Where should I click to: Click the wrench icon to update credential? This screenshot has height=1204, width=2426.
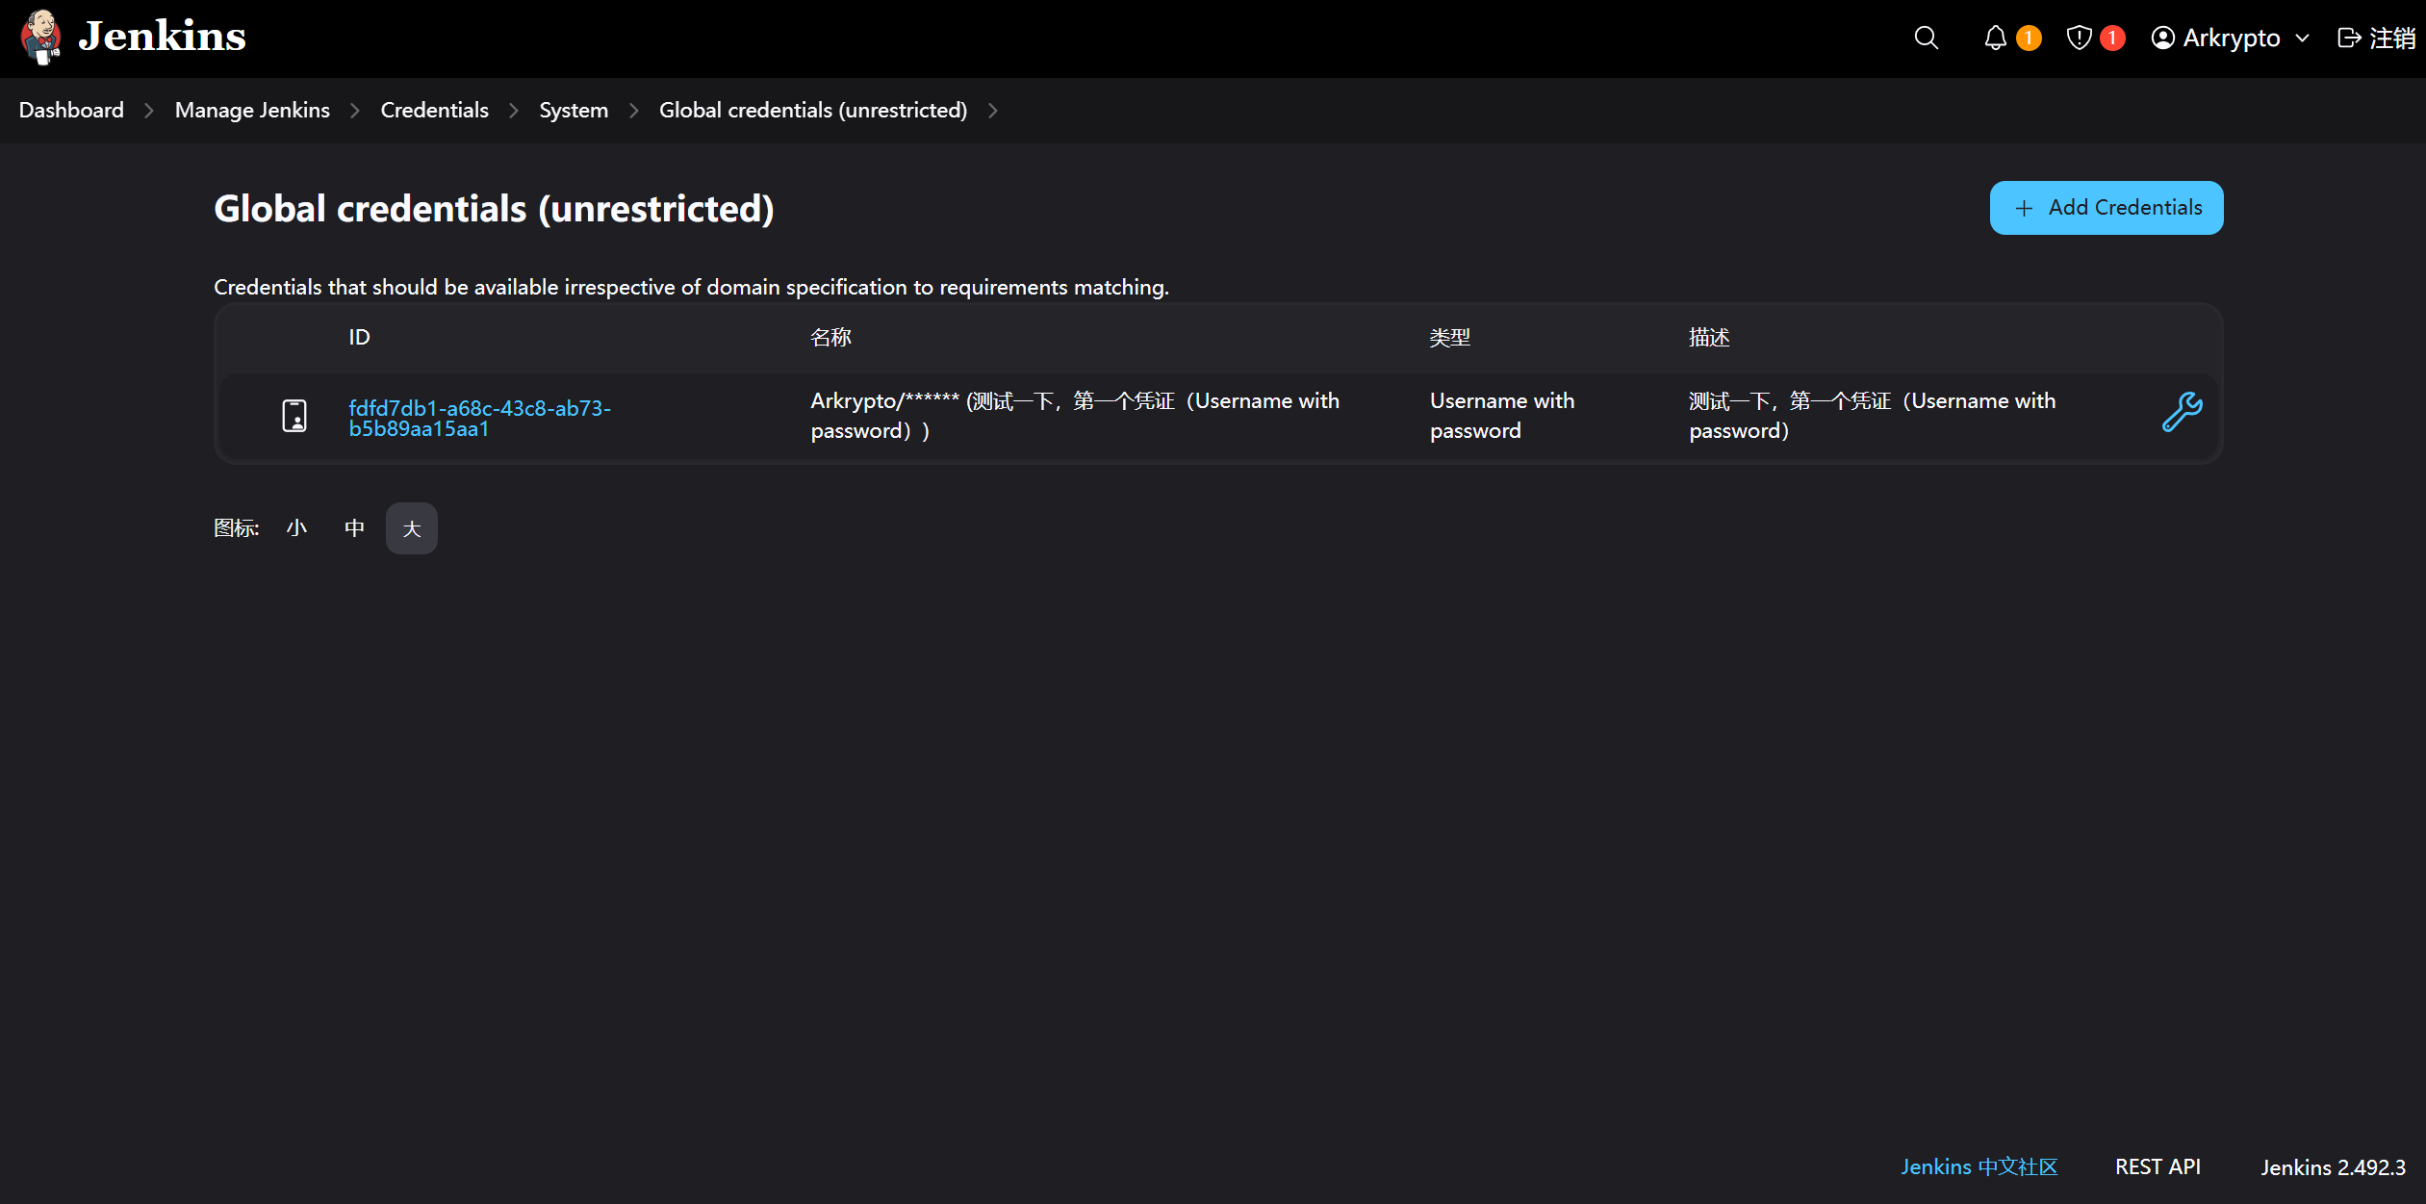2182,412
